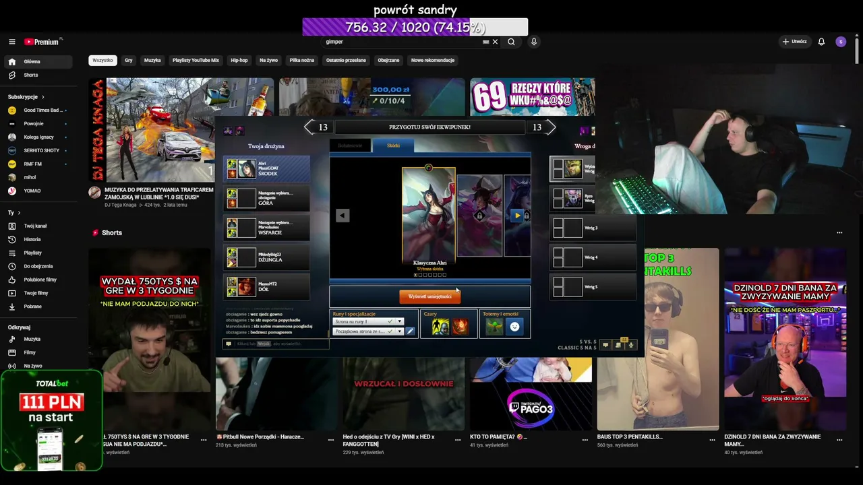Open more options for the DZINOLD 7 DNI BANA Short
Image resolution: width=863 pixels, height=485 pixels.
click(x=839, y=440)
